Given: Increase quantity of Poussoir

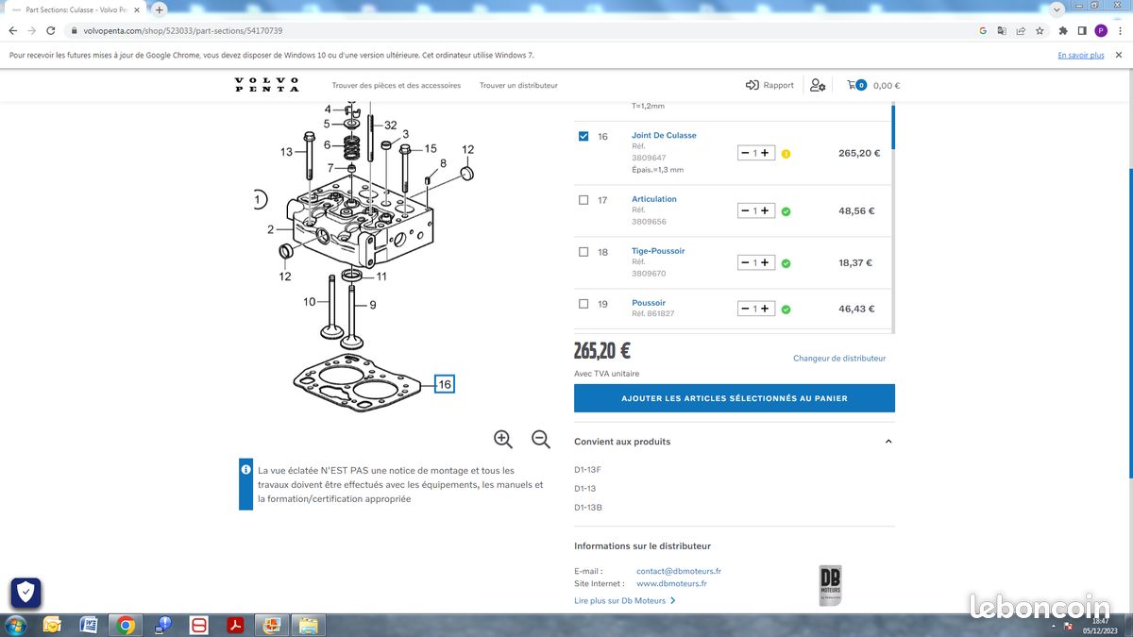Looking at the screenshot, I should 766,309.
